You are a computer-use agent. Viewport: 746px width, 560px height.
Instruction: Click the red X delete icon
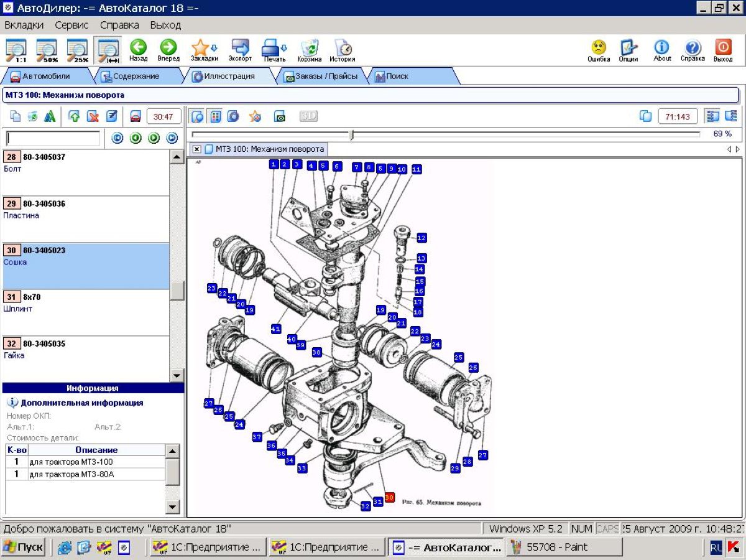click(x=93, y=116)
